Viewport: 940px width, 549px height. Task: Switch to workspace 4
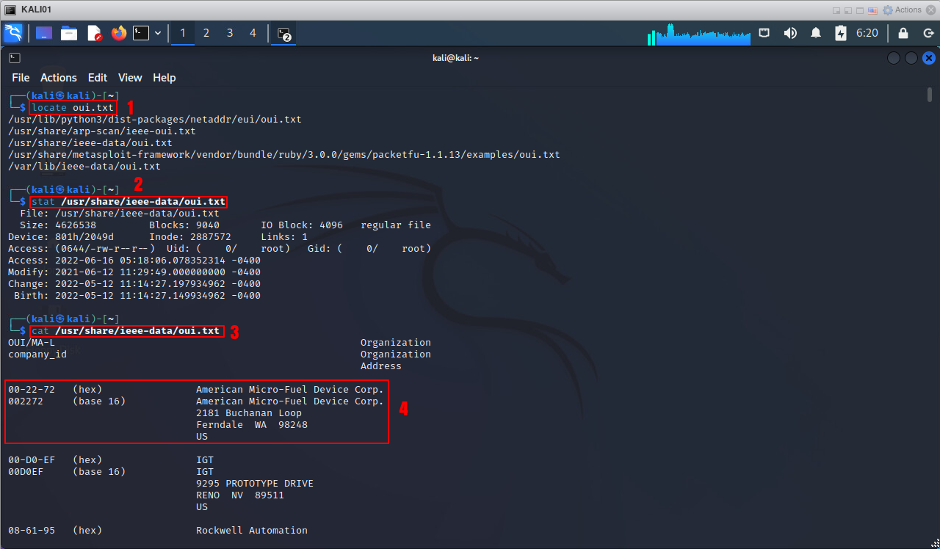tap(253, 33)
